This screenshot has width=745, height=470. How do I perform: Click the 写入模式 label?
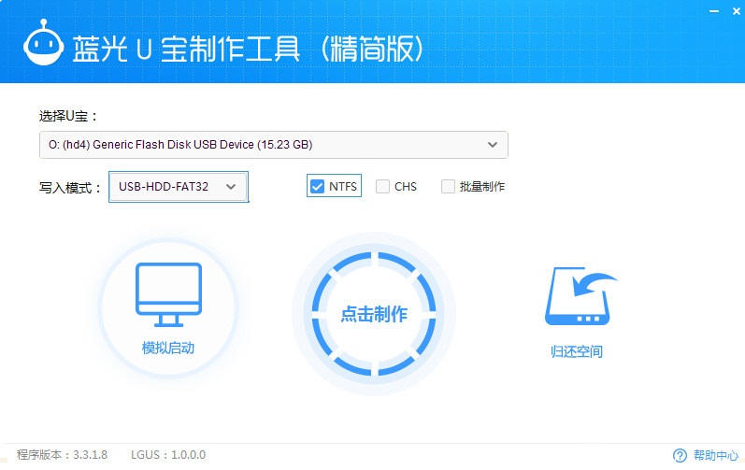[70, 188]
